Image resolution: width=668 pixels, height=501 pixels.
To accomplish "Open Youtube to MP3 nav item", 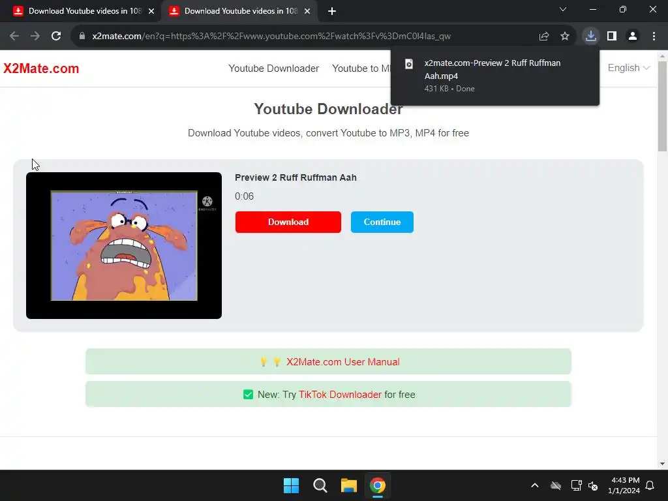I will (361, 68).
